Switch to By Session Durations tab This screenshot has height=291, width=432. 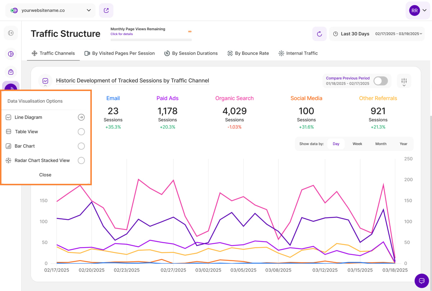pos(191,53)
